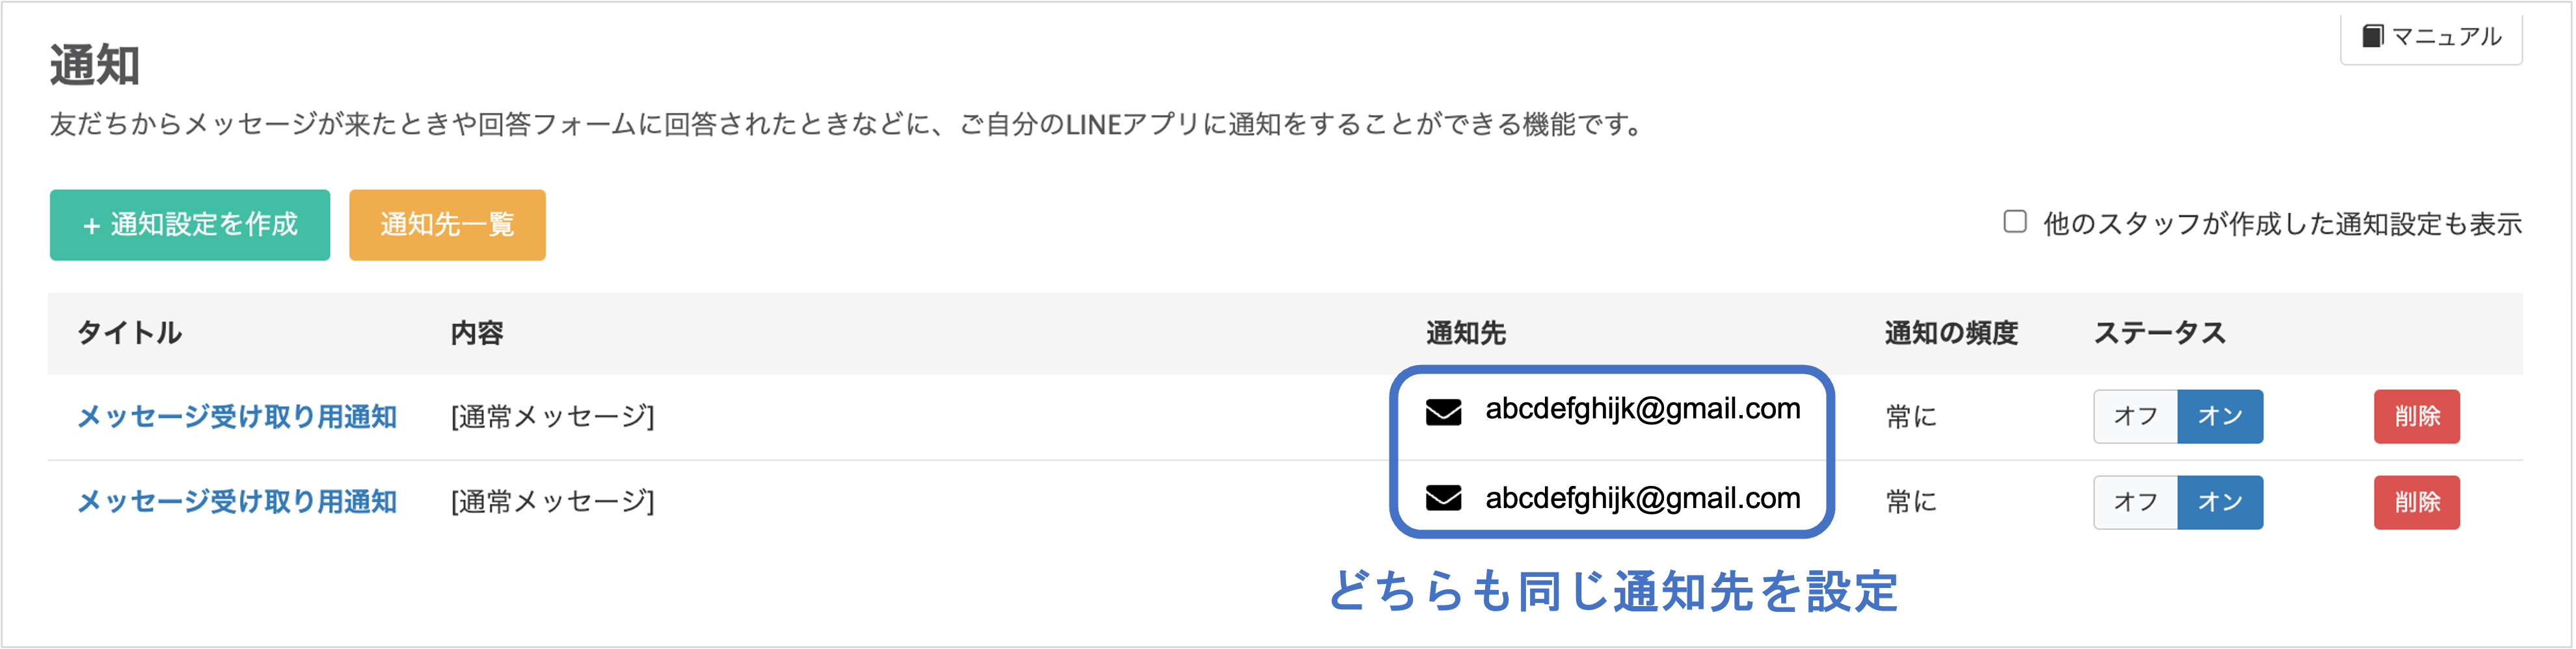Switch the first notification to オフ

2136,416
